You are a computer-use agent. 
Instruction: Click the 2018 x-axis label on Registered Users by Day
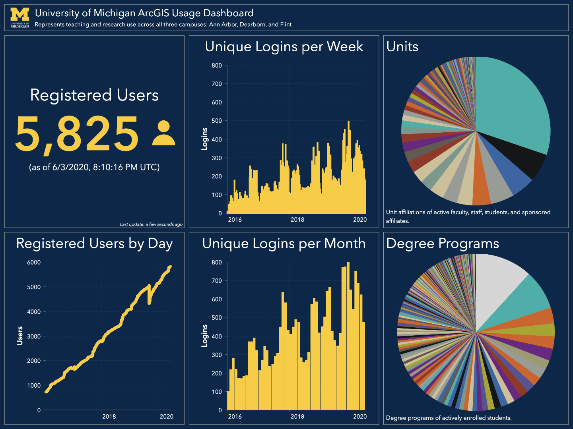coord(109,416)
